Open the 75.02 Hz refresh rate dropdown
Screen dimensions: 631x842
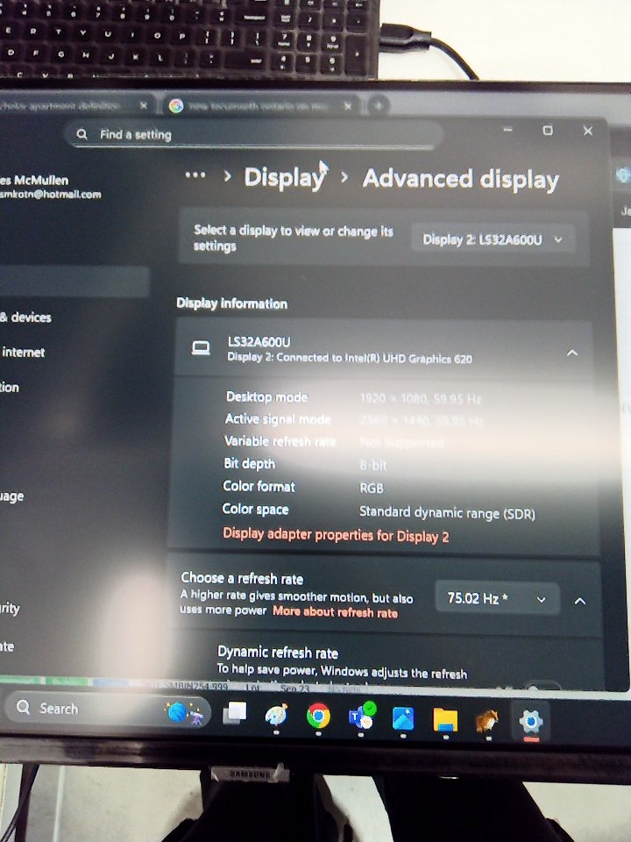[497, 598]
